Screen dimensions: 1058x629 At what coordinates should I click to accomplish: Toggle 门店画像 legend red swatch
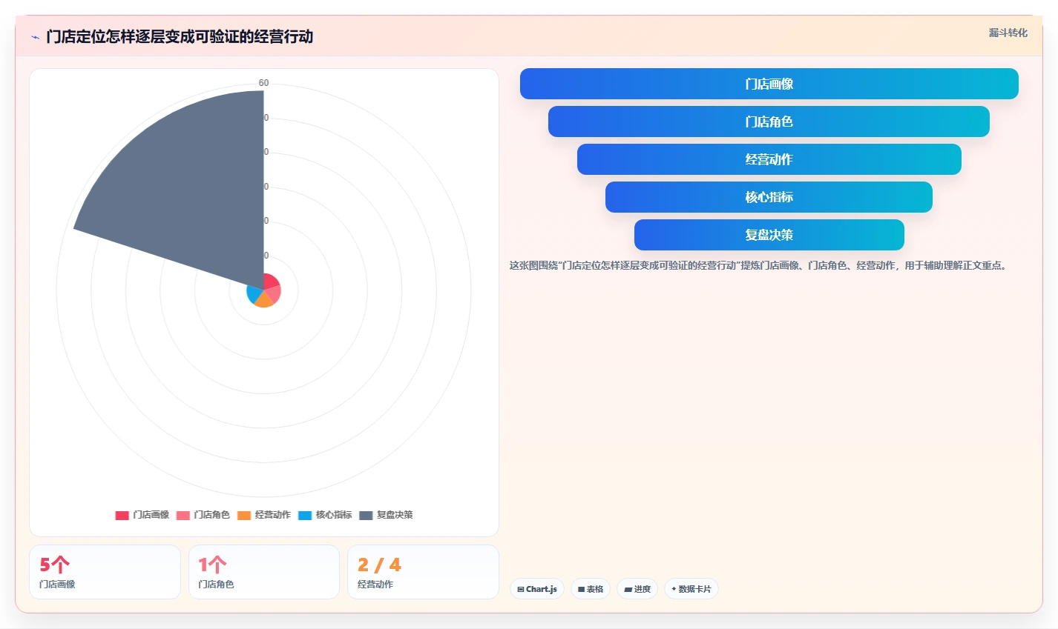(x=122, y=515)
